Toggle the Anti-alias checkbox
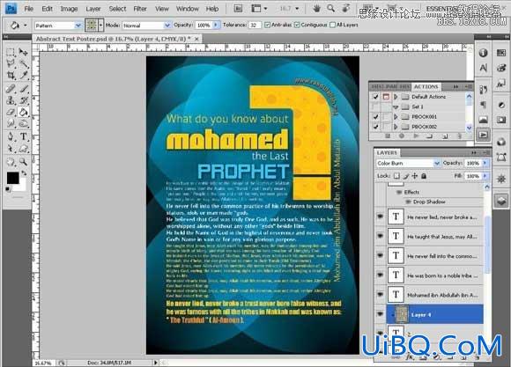The height and width of the screenshot is (367, 511). pos(267,25)
